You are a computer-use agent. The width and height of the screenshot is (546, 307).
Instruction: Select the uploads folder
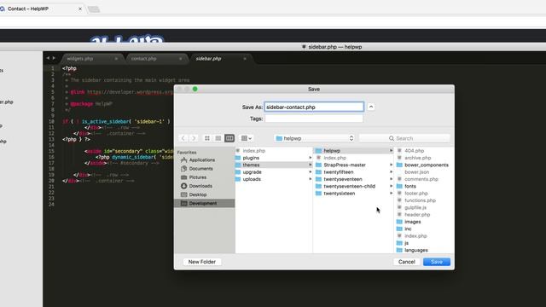point(252,179)
